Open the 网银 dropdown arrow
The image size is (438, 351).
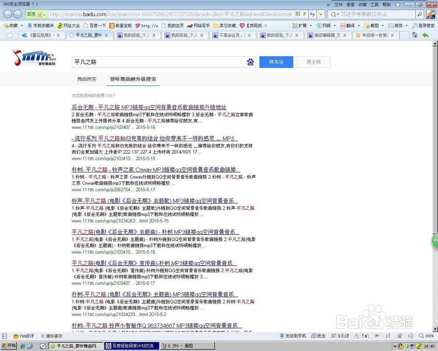point(334,25)
